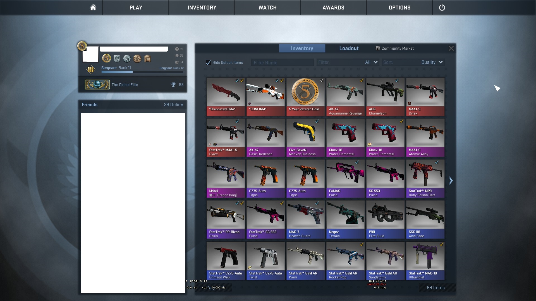Select StatTrak PP-Bizon Osiris skin
The image size is (536, 301).
(226, 220)
